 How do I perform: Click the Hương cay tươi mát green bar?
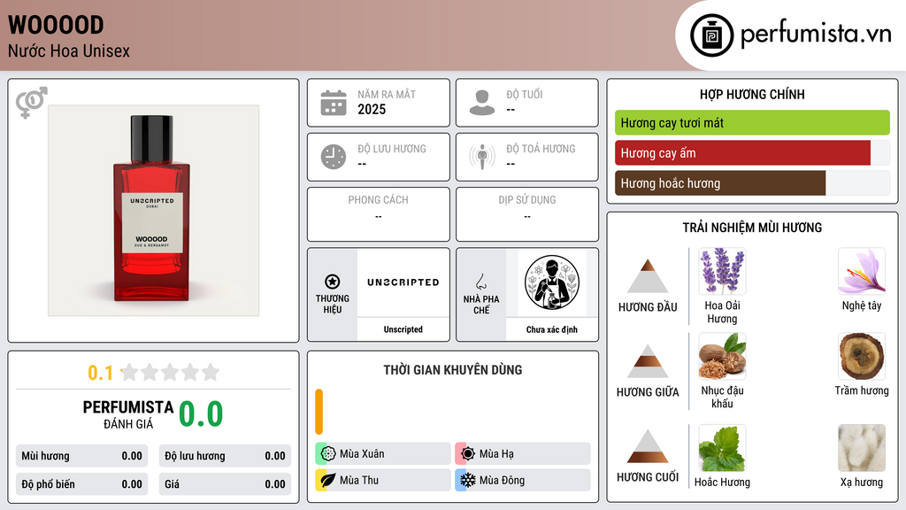pyautogui.click(x=752, y=122)
